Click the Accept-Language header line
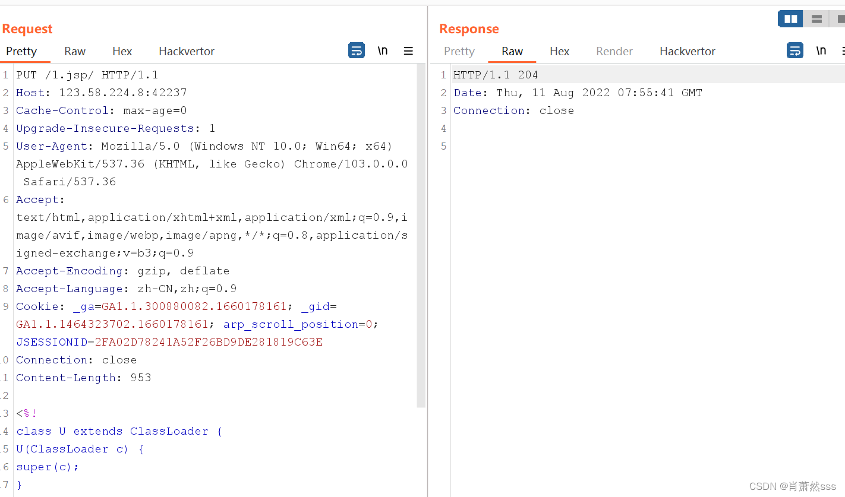 click(127, 289)
